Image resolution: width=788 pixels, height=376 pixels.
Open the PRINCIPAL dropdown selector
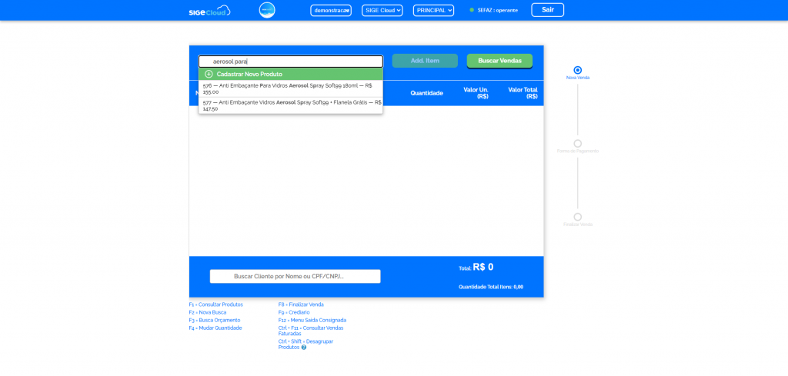pos(433,10)
